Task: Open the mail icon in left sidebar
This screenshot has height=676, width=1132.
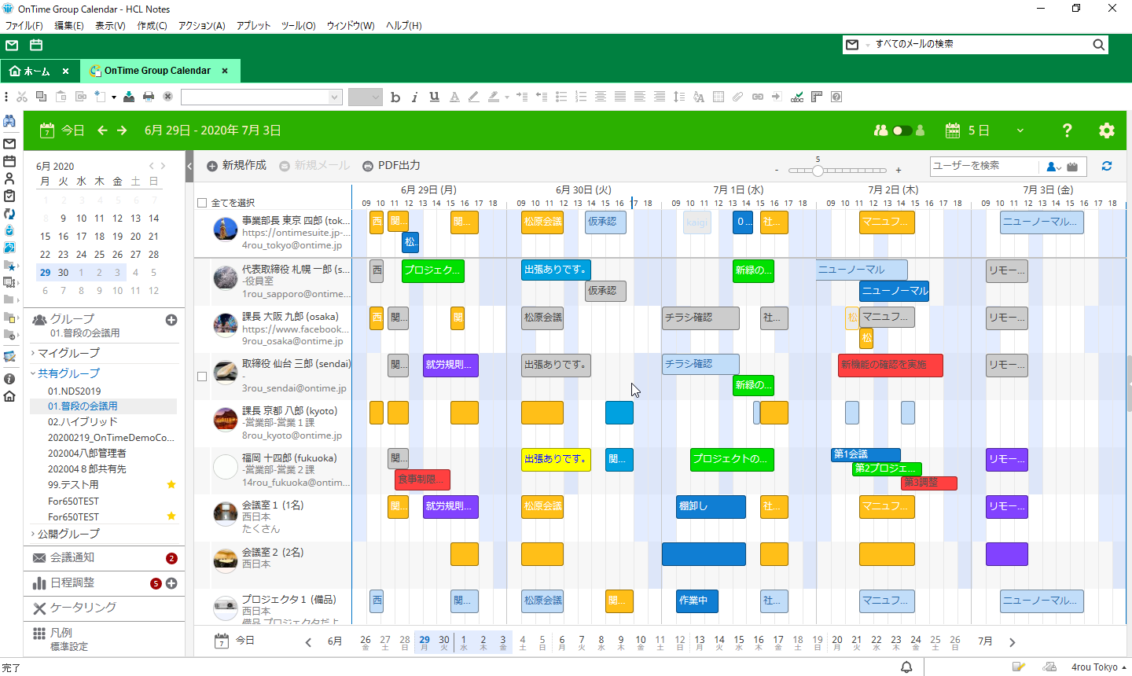Action: pos(9,144)
